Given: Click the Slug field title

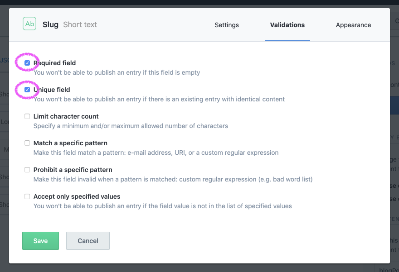Looking at the screenshot, I should (50, 25).
